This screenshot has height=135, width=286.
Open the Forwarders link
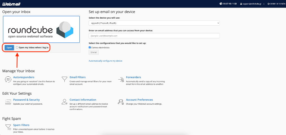tap(134, 77)
